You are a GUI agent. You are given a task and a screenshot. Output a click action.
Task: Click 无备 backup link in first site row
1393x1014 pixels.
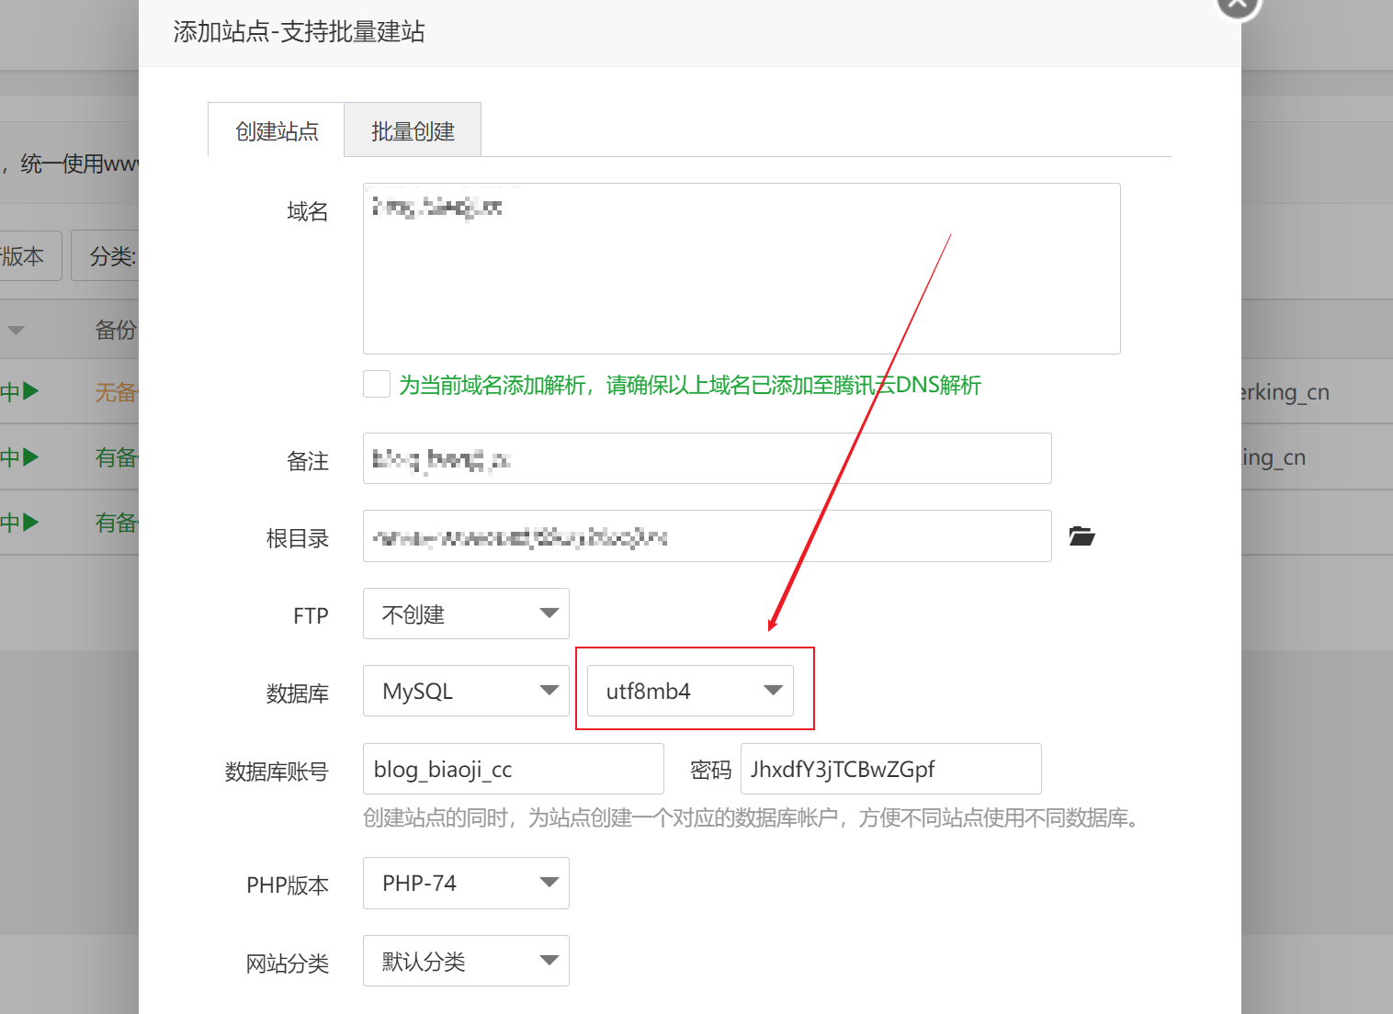pos(116,392)
